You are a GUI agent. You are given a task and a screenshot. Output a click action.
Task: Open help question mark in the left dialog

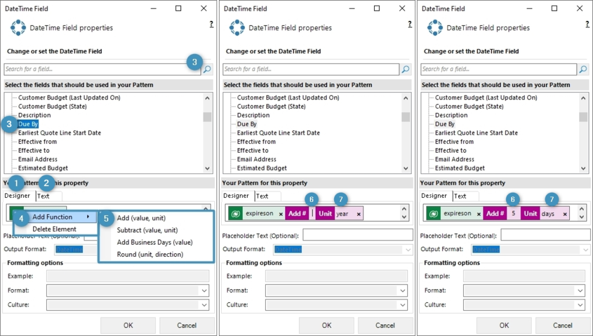click(211, 24)
